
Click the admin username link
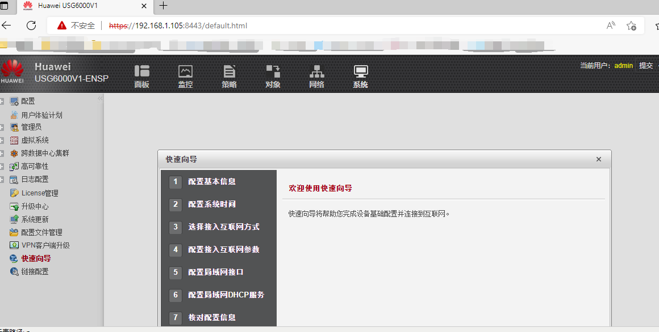623,65
